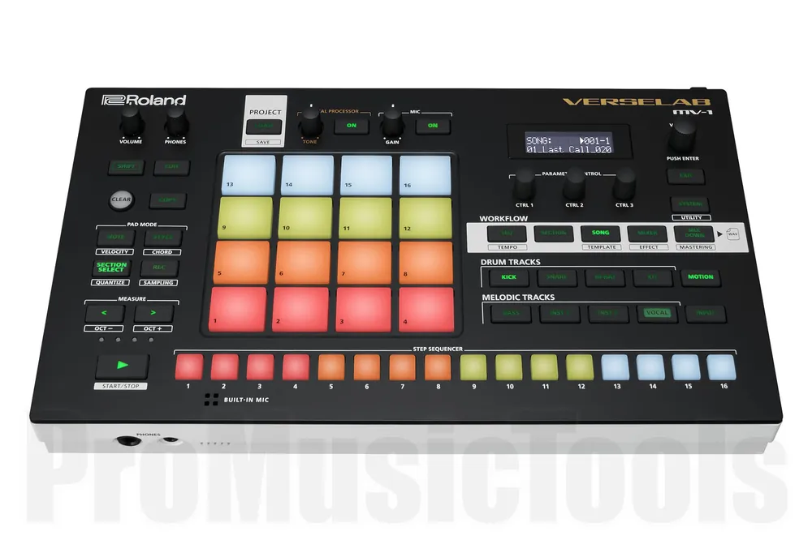Select the INST 1 melodic track
The width and height of the screenshot is (812, 540).
tap(559, 314)
